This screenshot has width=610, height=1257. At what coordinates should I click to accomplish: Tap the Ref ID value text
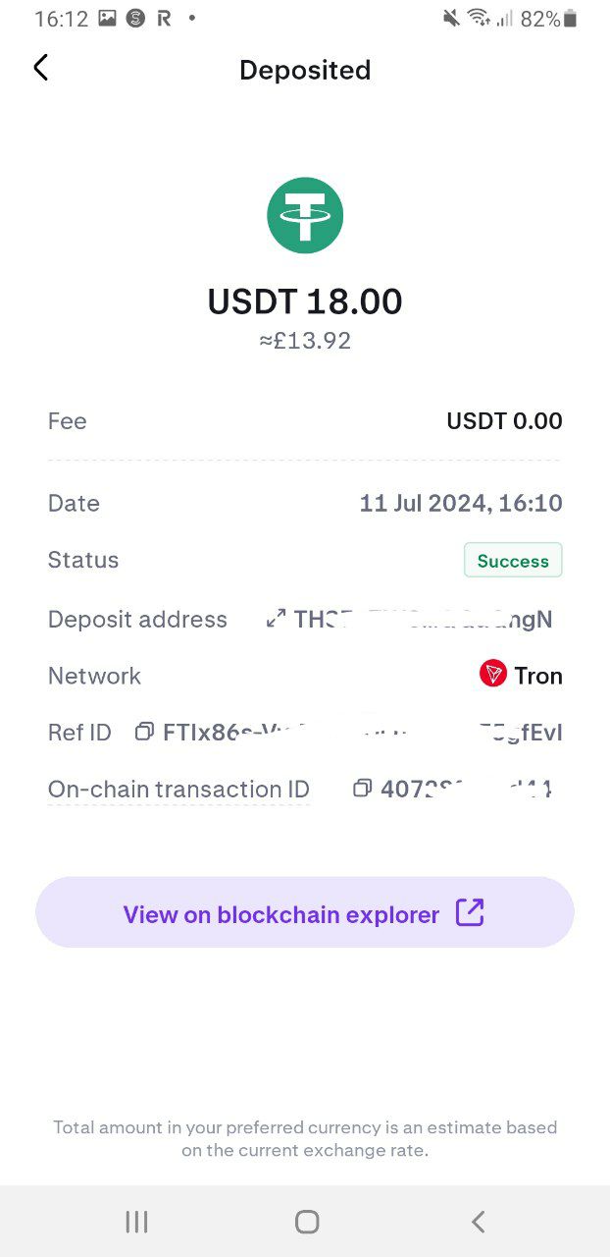(362, 733)
